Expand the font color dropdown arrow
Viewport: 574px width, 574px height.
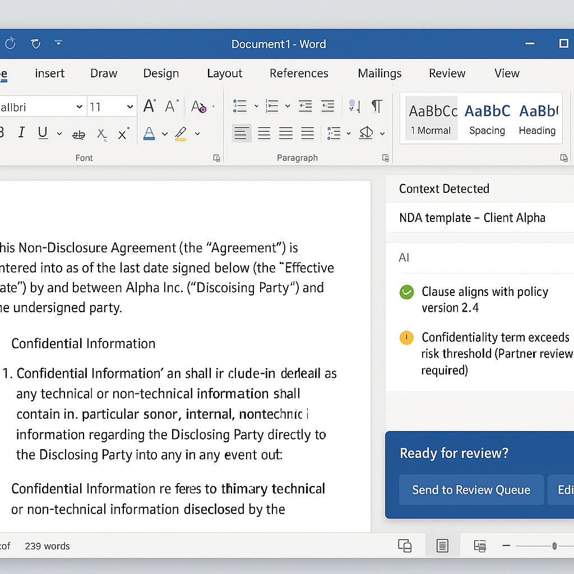(165, 133)
